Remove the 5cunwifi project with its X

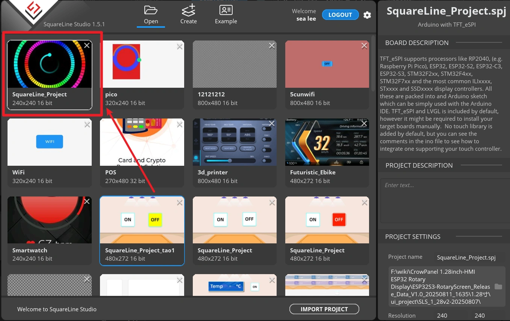tap(364, 46)
